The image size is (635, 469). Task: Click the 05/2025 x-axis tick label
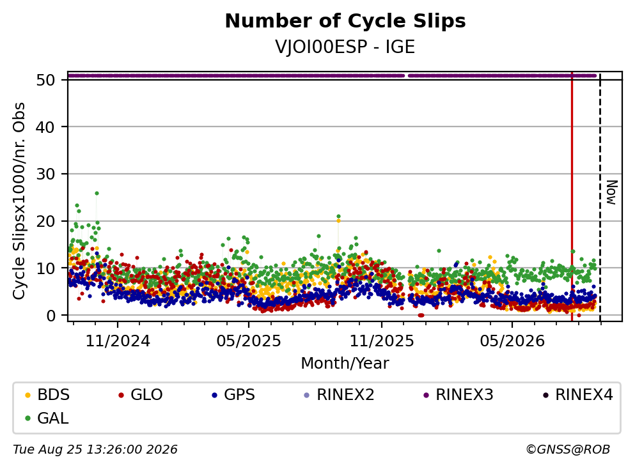(249, 341)
